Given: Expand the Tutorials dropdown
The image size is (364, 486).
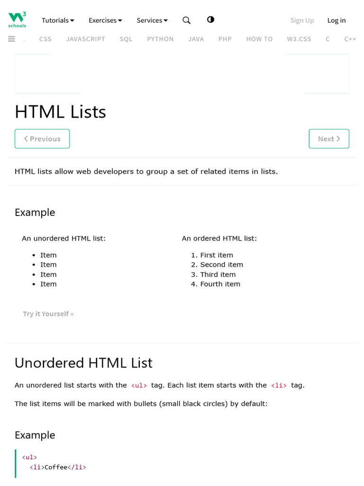Looking at the screenshot, I should (58, 20).
